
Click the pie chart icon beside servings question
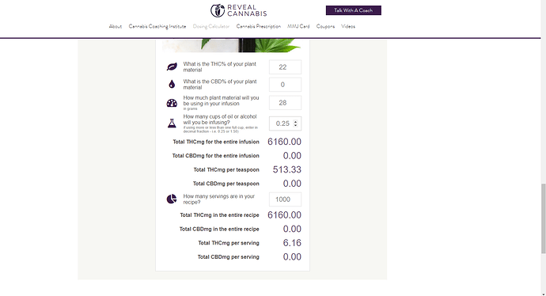[x=172, y=199]
